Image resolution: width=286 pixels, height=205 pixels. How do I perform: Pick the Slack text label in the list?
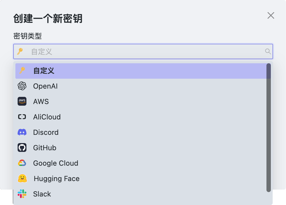(42, 194)
